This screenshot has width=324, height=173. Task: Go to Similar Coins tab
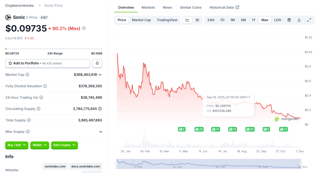click(x=191, y=8)
